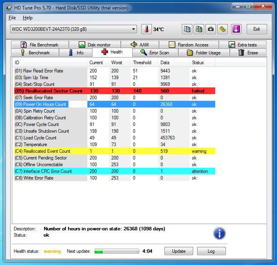Open the drive selection dropdown
This screenshot has height=265, width=277.
click(x=74, y=29)
